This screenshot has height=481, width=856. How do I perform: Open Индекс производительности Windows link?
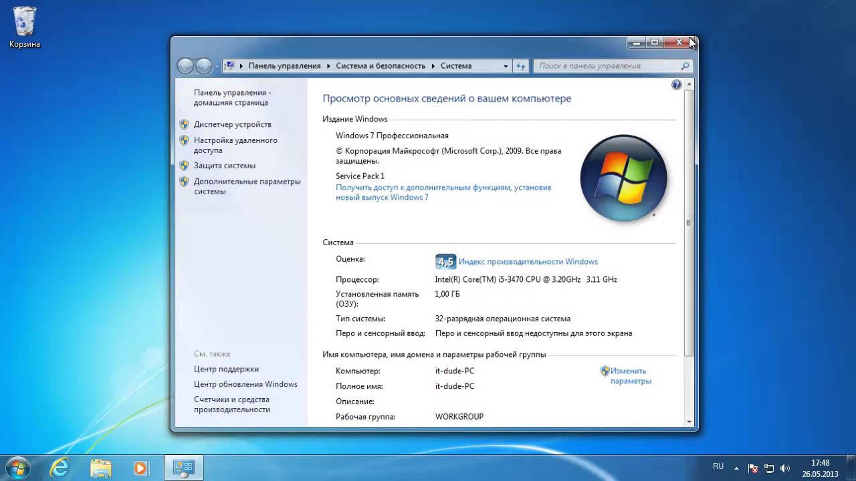528,262
